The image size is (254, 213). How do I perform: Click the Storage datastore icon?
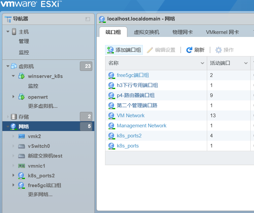point(14,117)
